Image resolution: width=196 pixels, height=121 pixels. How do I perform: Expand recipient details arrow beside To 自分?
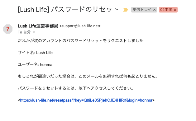point(34,32)
